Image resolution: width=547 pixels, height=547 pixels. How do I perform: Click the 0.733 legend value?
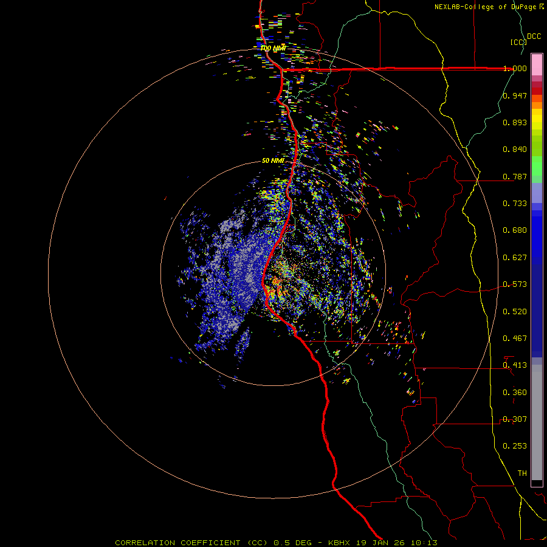[x=515, y=204]
